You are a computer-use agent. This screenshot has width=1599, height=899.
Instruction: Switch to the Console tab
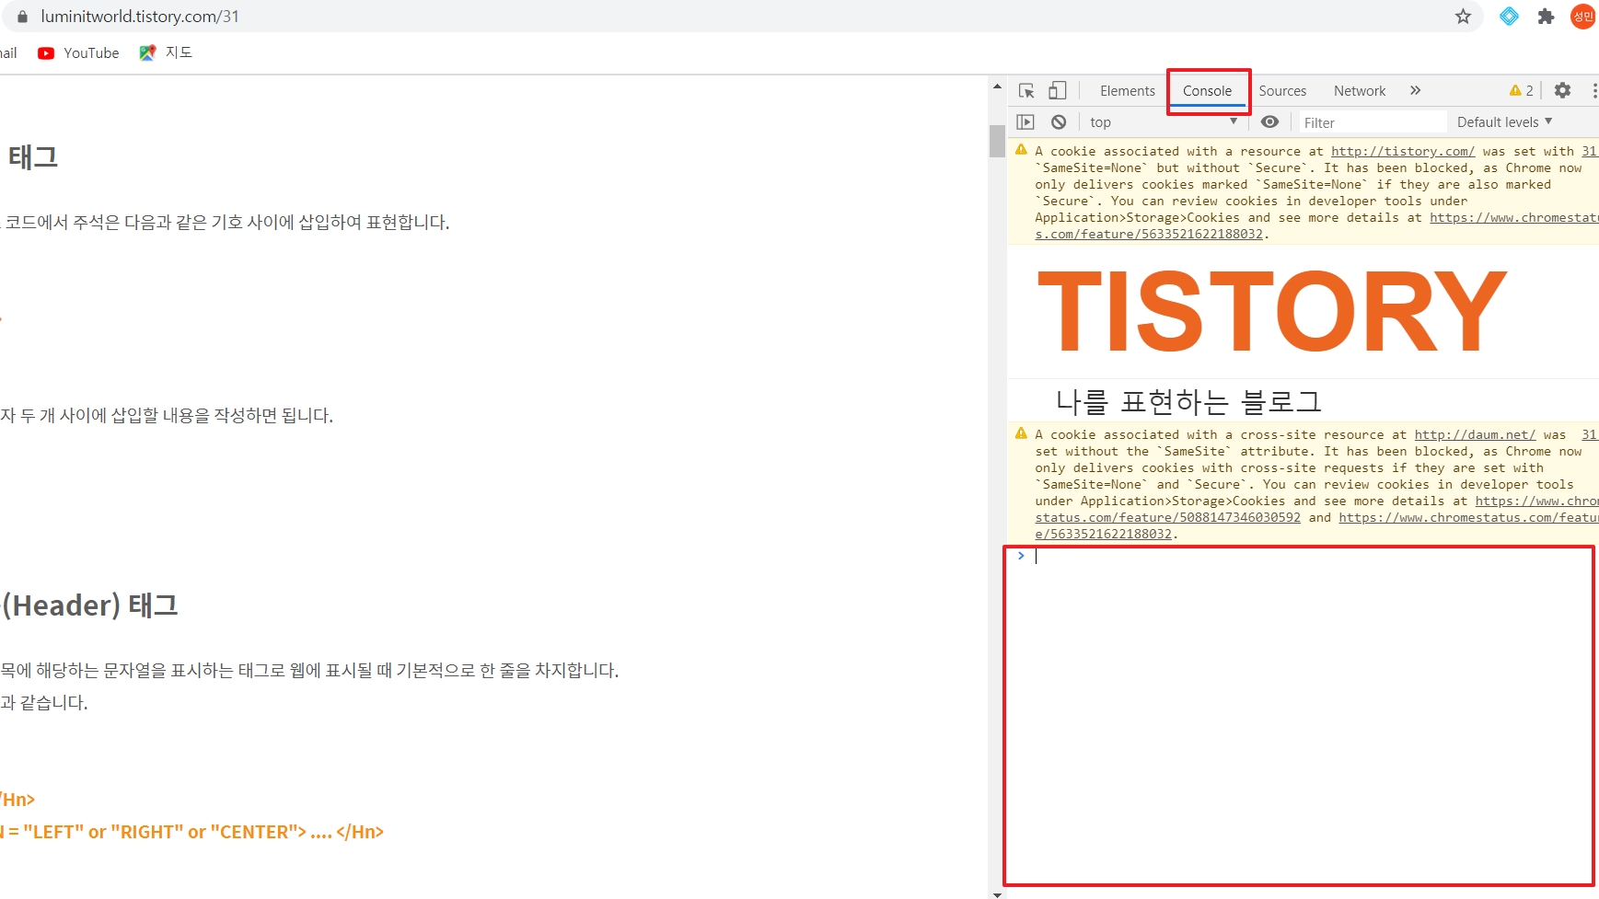coord(1207,91)
